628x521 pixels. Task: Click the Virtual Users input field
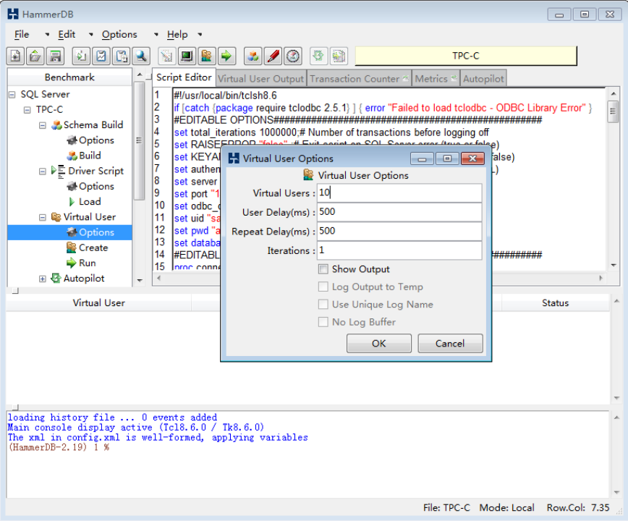pyautogui.click(x=399, y=193)
